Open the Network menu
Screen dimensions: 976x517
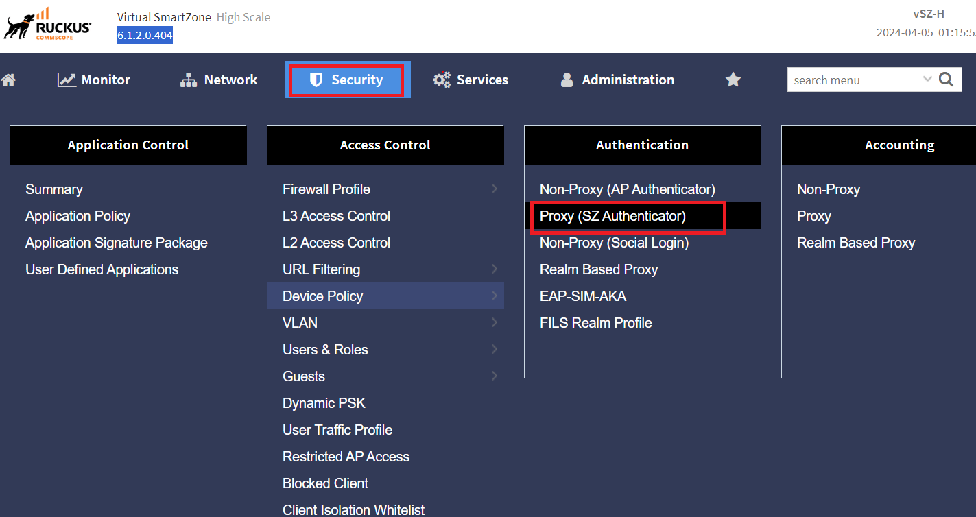click(219, 80)
